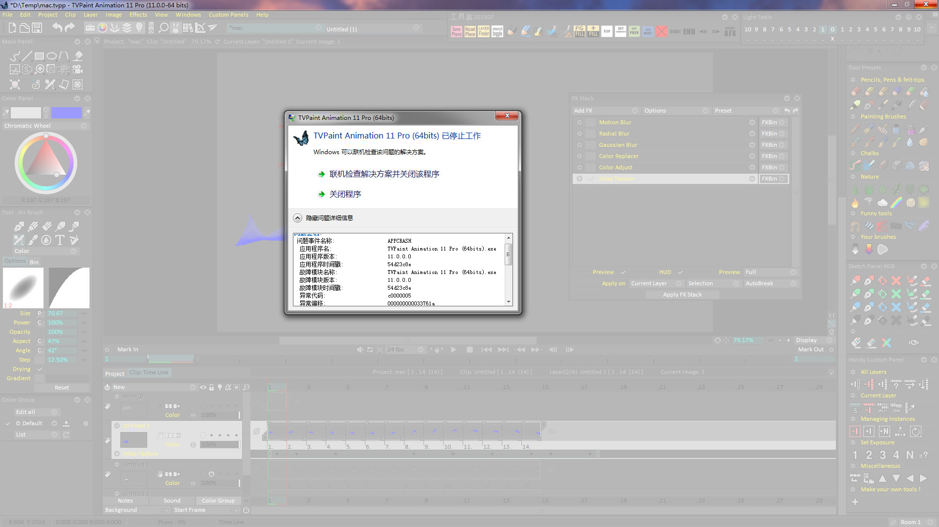Open the AutoBreak dropdown in the FX Stack
Image resolution: width=939 pixels, height=527 pixels.
coord(771,283)
